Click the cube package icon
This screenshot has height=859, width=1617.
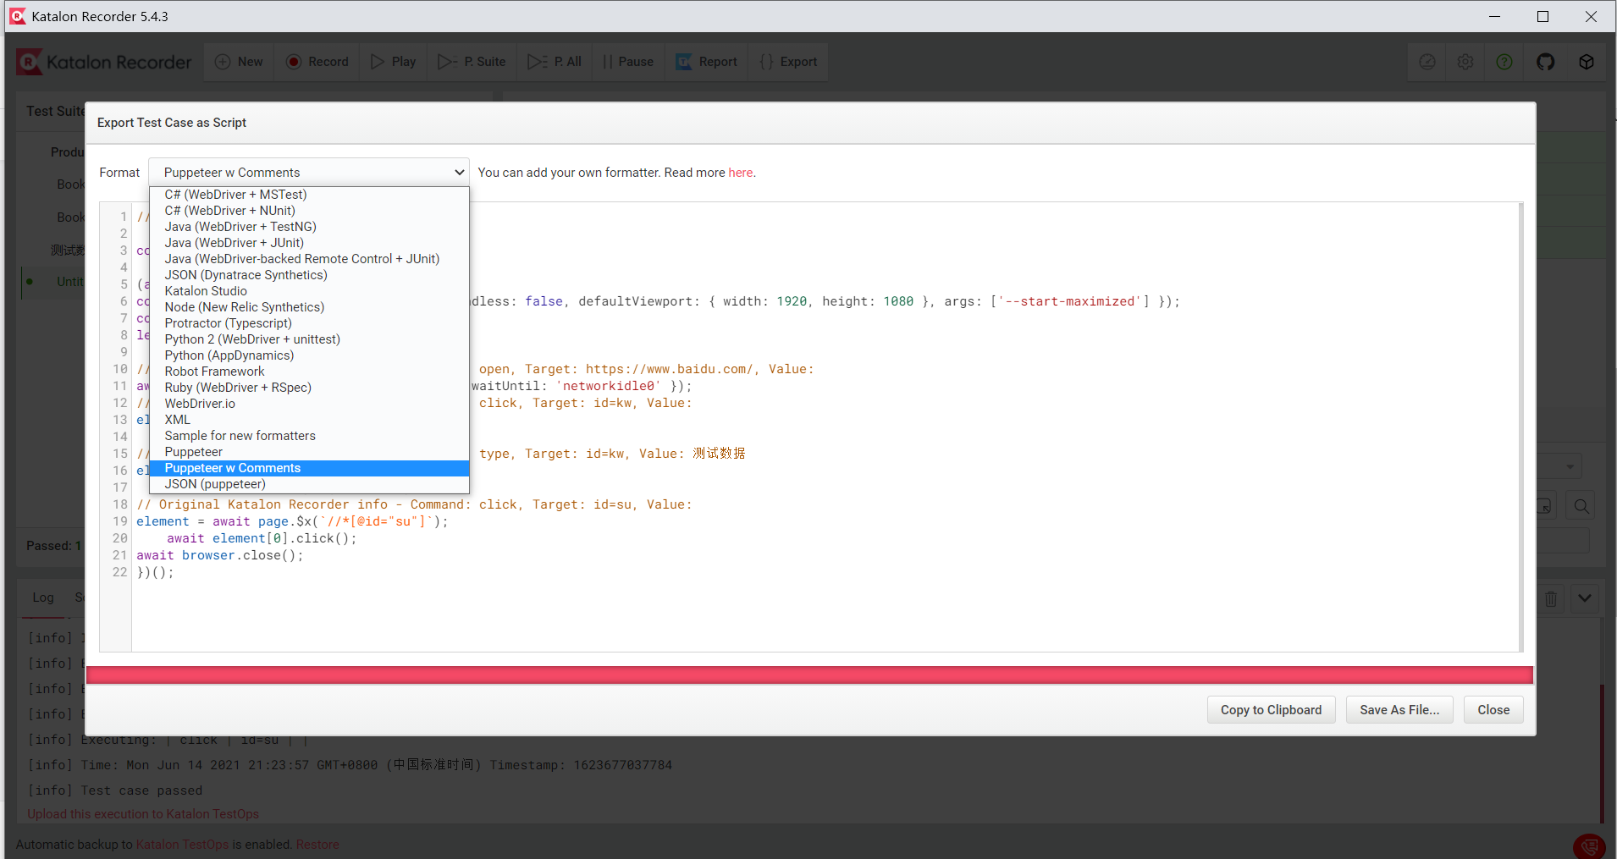(x=1587, y=62)
